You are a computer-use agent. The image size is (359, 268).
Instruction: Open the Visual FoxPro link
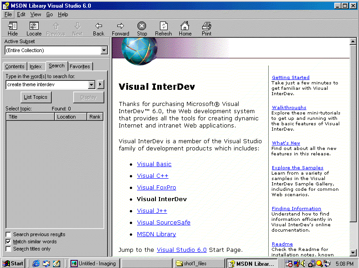pos(156,188)
